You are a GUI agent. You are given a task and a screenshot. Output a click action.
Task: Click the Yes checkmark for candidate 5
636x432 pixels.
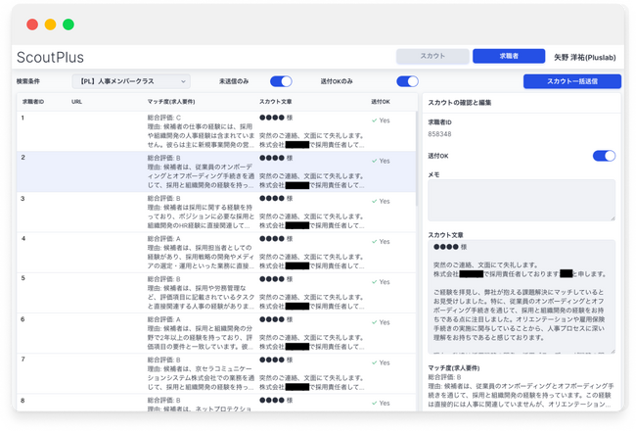coord(374,282)
